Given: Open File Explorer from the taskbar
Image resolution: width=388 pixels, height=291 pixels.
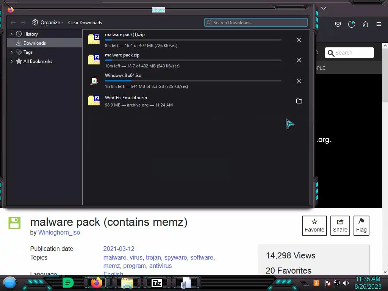Looking at the screenshot, I should point(127,283).
